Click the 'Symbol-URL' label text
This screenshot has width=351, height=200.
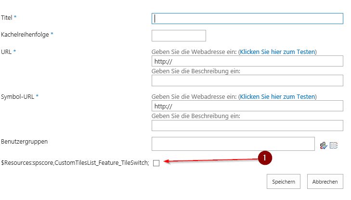click(x=17, y=96)
